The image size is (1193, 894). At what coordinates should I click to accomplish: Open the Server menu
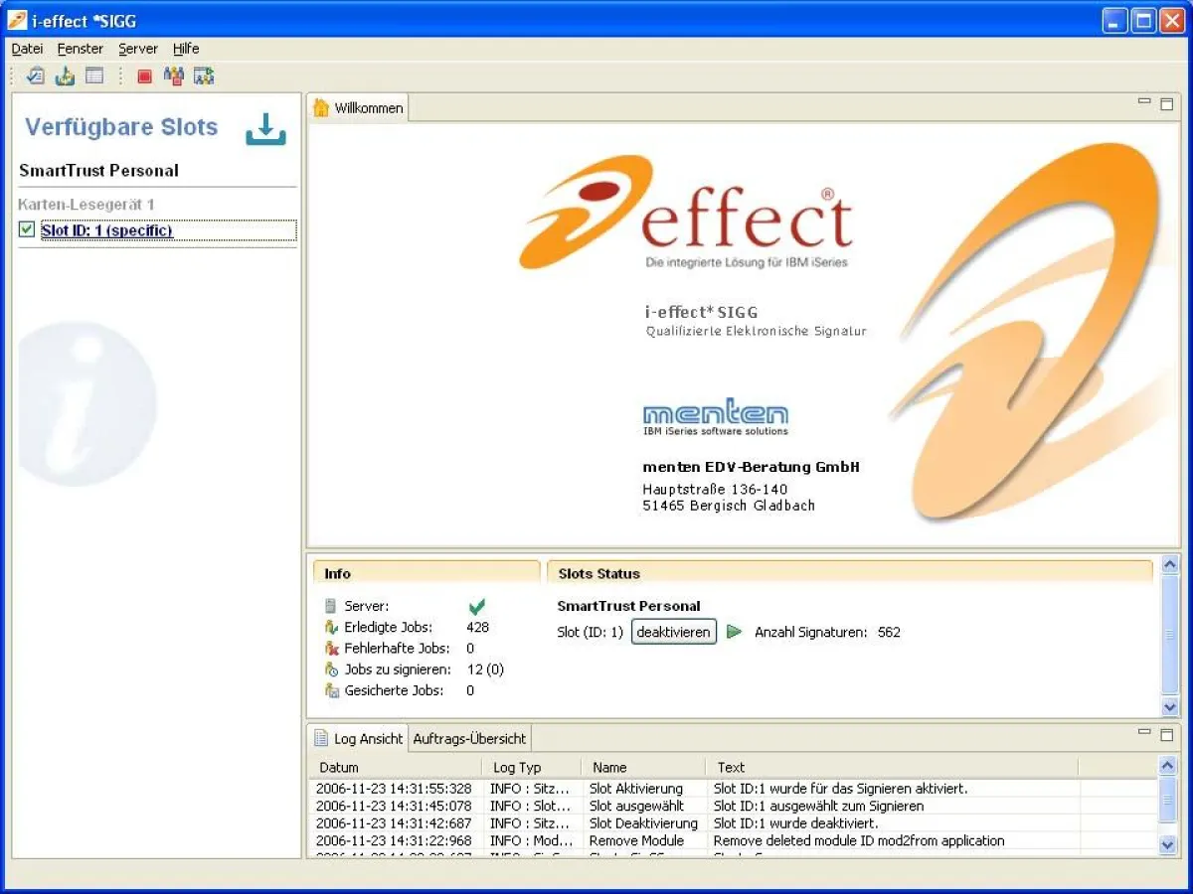[138, 48]
